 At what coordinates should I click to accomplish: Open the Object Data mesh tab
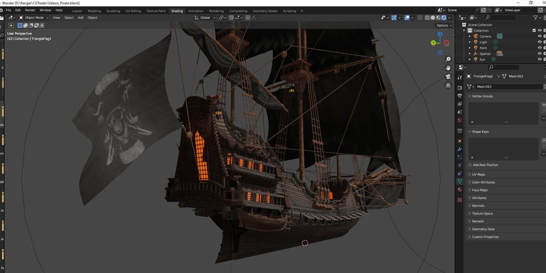click(460, 181)
